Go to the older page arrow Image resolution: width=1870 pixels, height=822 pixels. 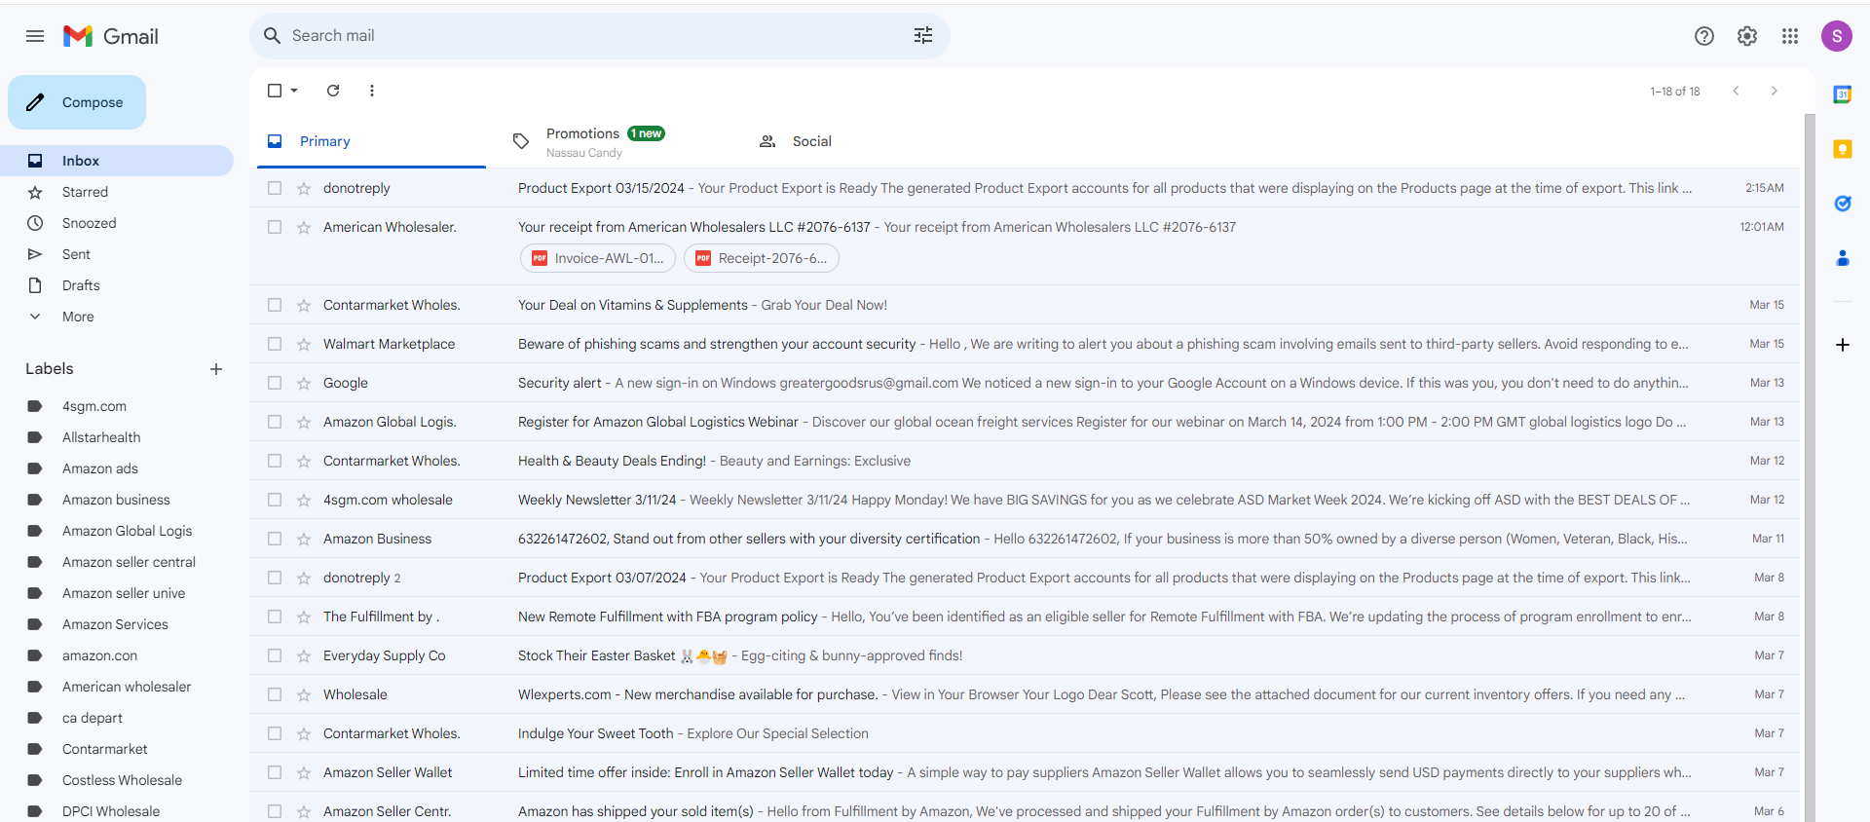coord(1775,91)
